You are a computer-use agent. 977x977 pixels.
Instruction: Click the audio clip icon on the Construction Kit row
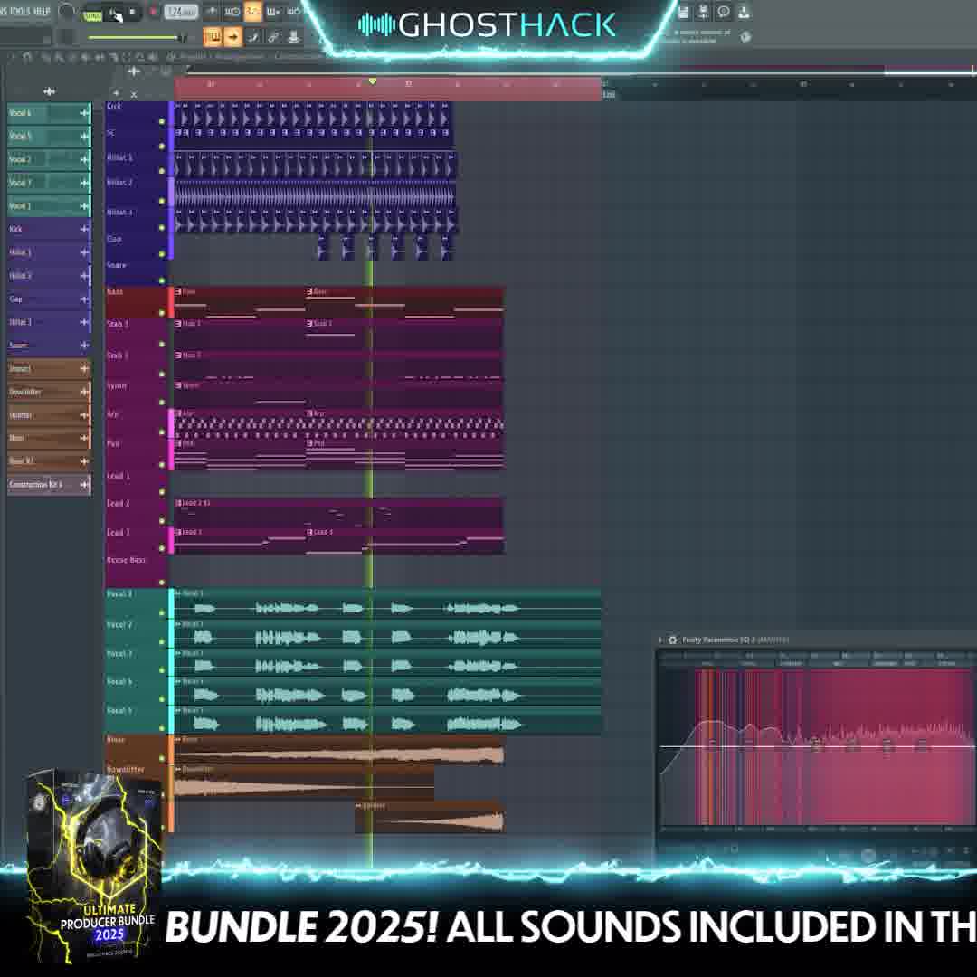click(x=84, y=484)
